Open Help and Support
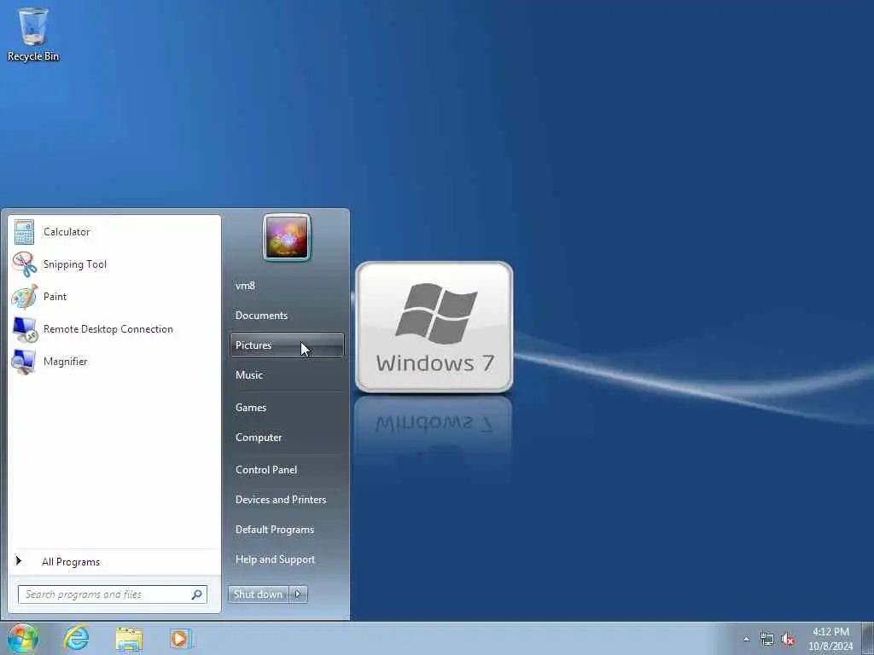 click(287, 559)
